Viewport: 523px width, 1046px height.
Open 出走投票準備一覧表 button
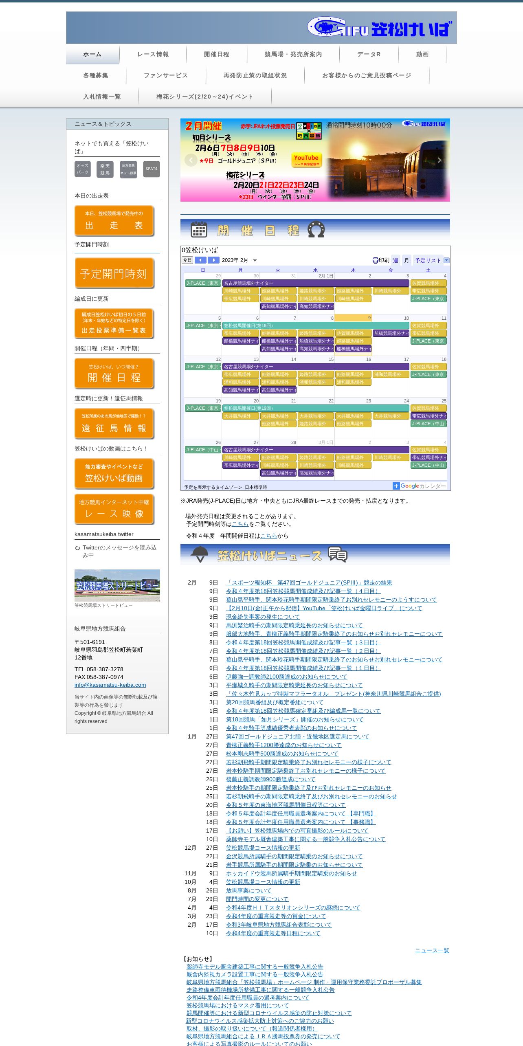(x=114, y=323)
